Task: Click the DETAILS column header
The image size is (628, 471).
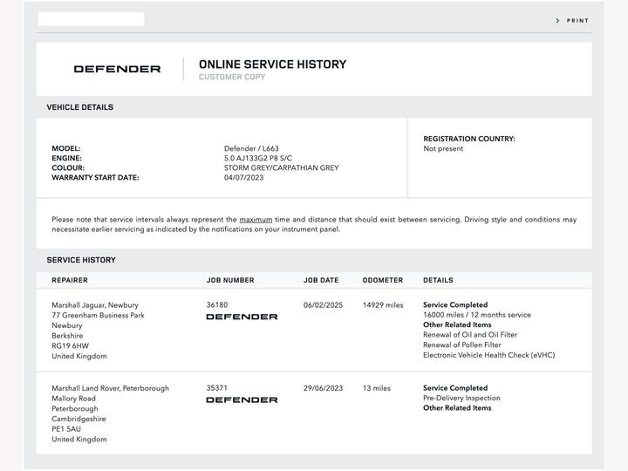Action: pyautogui.click(x=438, y=280)
